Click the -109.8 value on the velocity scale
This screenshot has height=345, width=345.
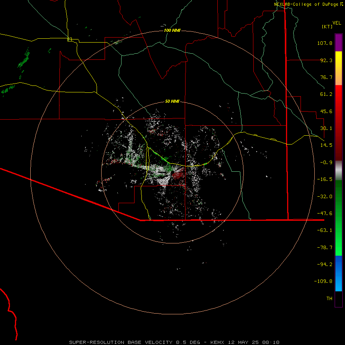[x=323, y=281]
